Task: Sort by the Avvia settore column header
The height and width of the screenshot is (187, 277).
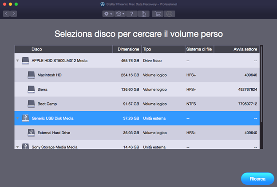Action: [237, 49]
